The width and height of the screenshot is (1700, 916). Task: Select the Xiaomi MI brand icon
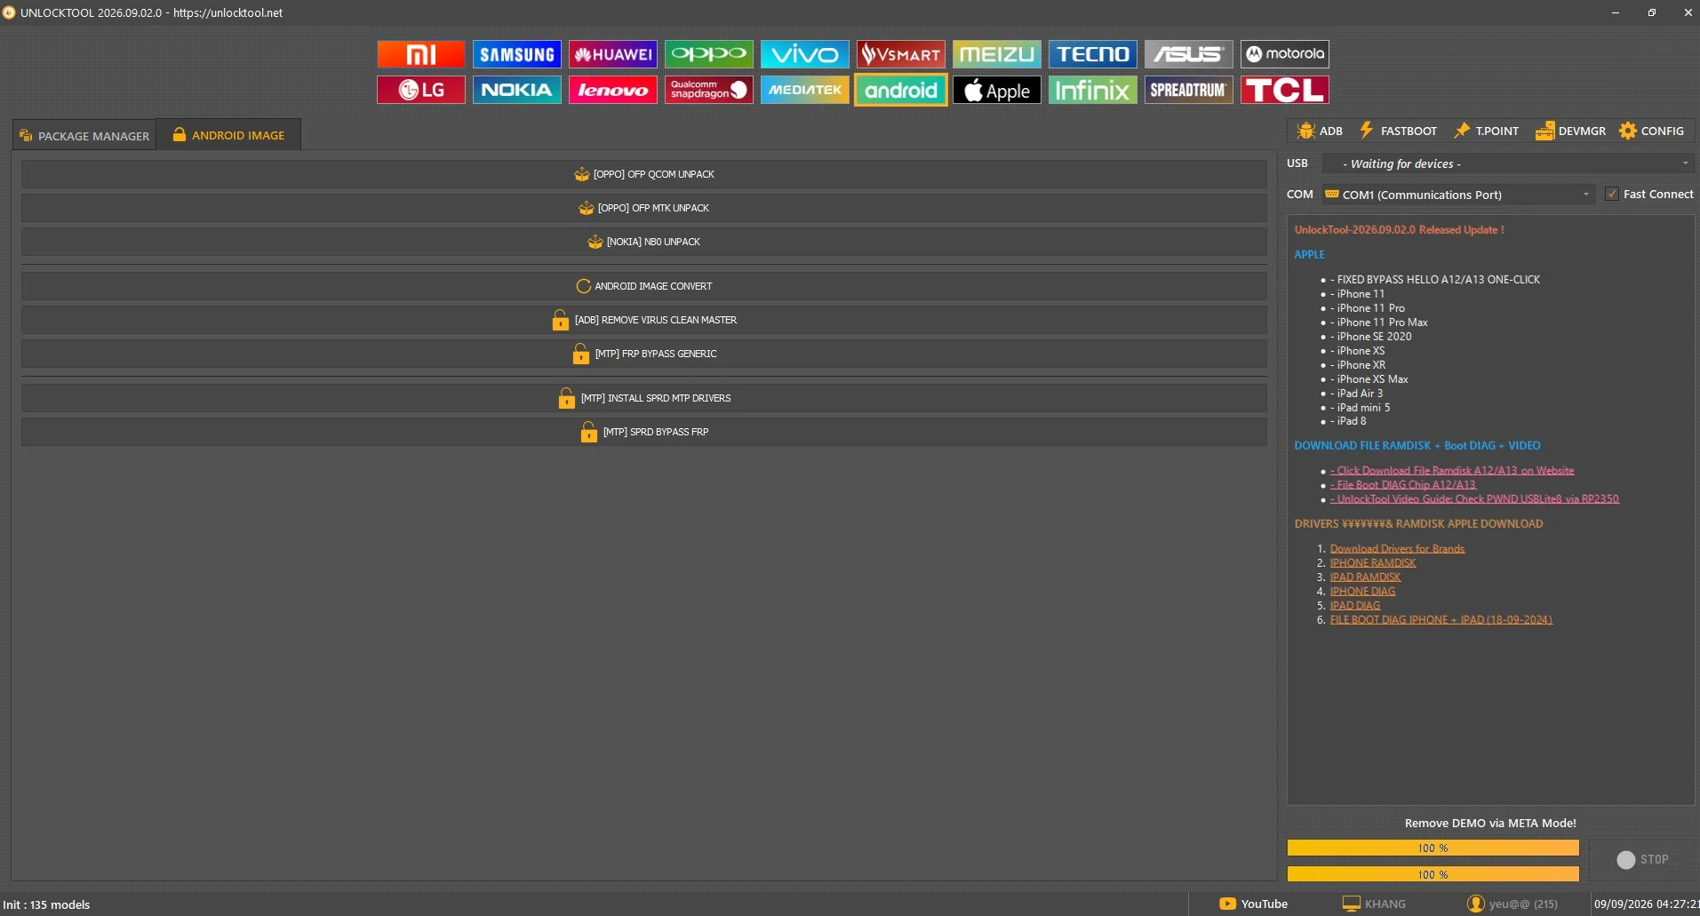420,54
